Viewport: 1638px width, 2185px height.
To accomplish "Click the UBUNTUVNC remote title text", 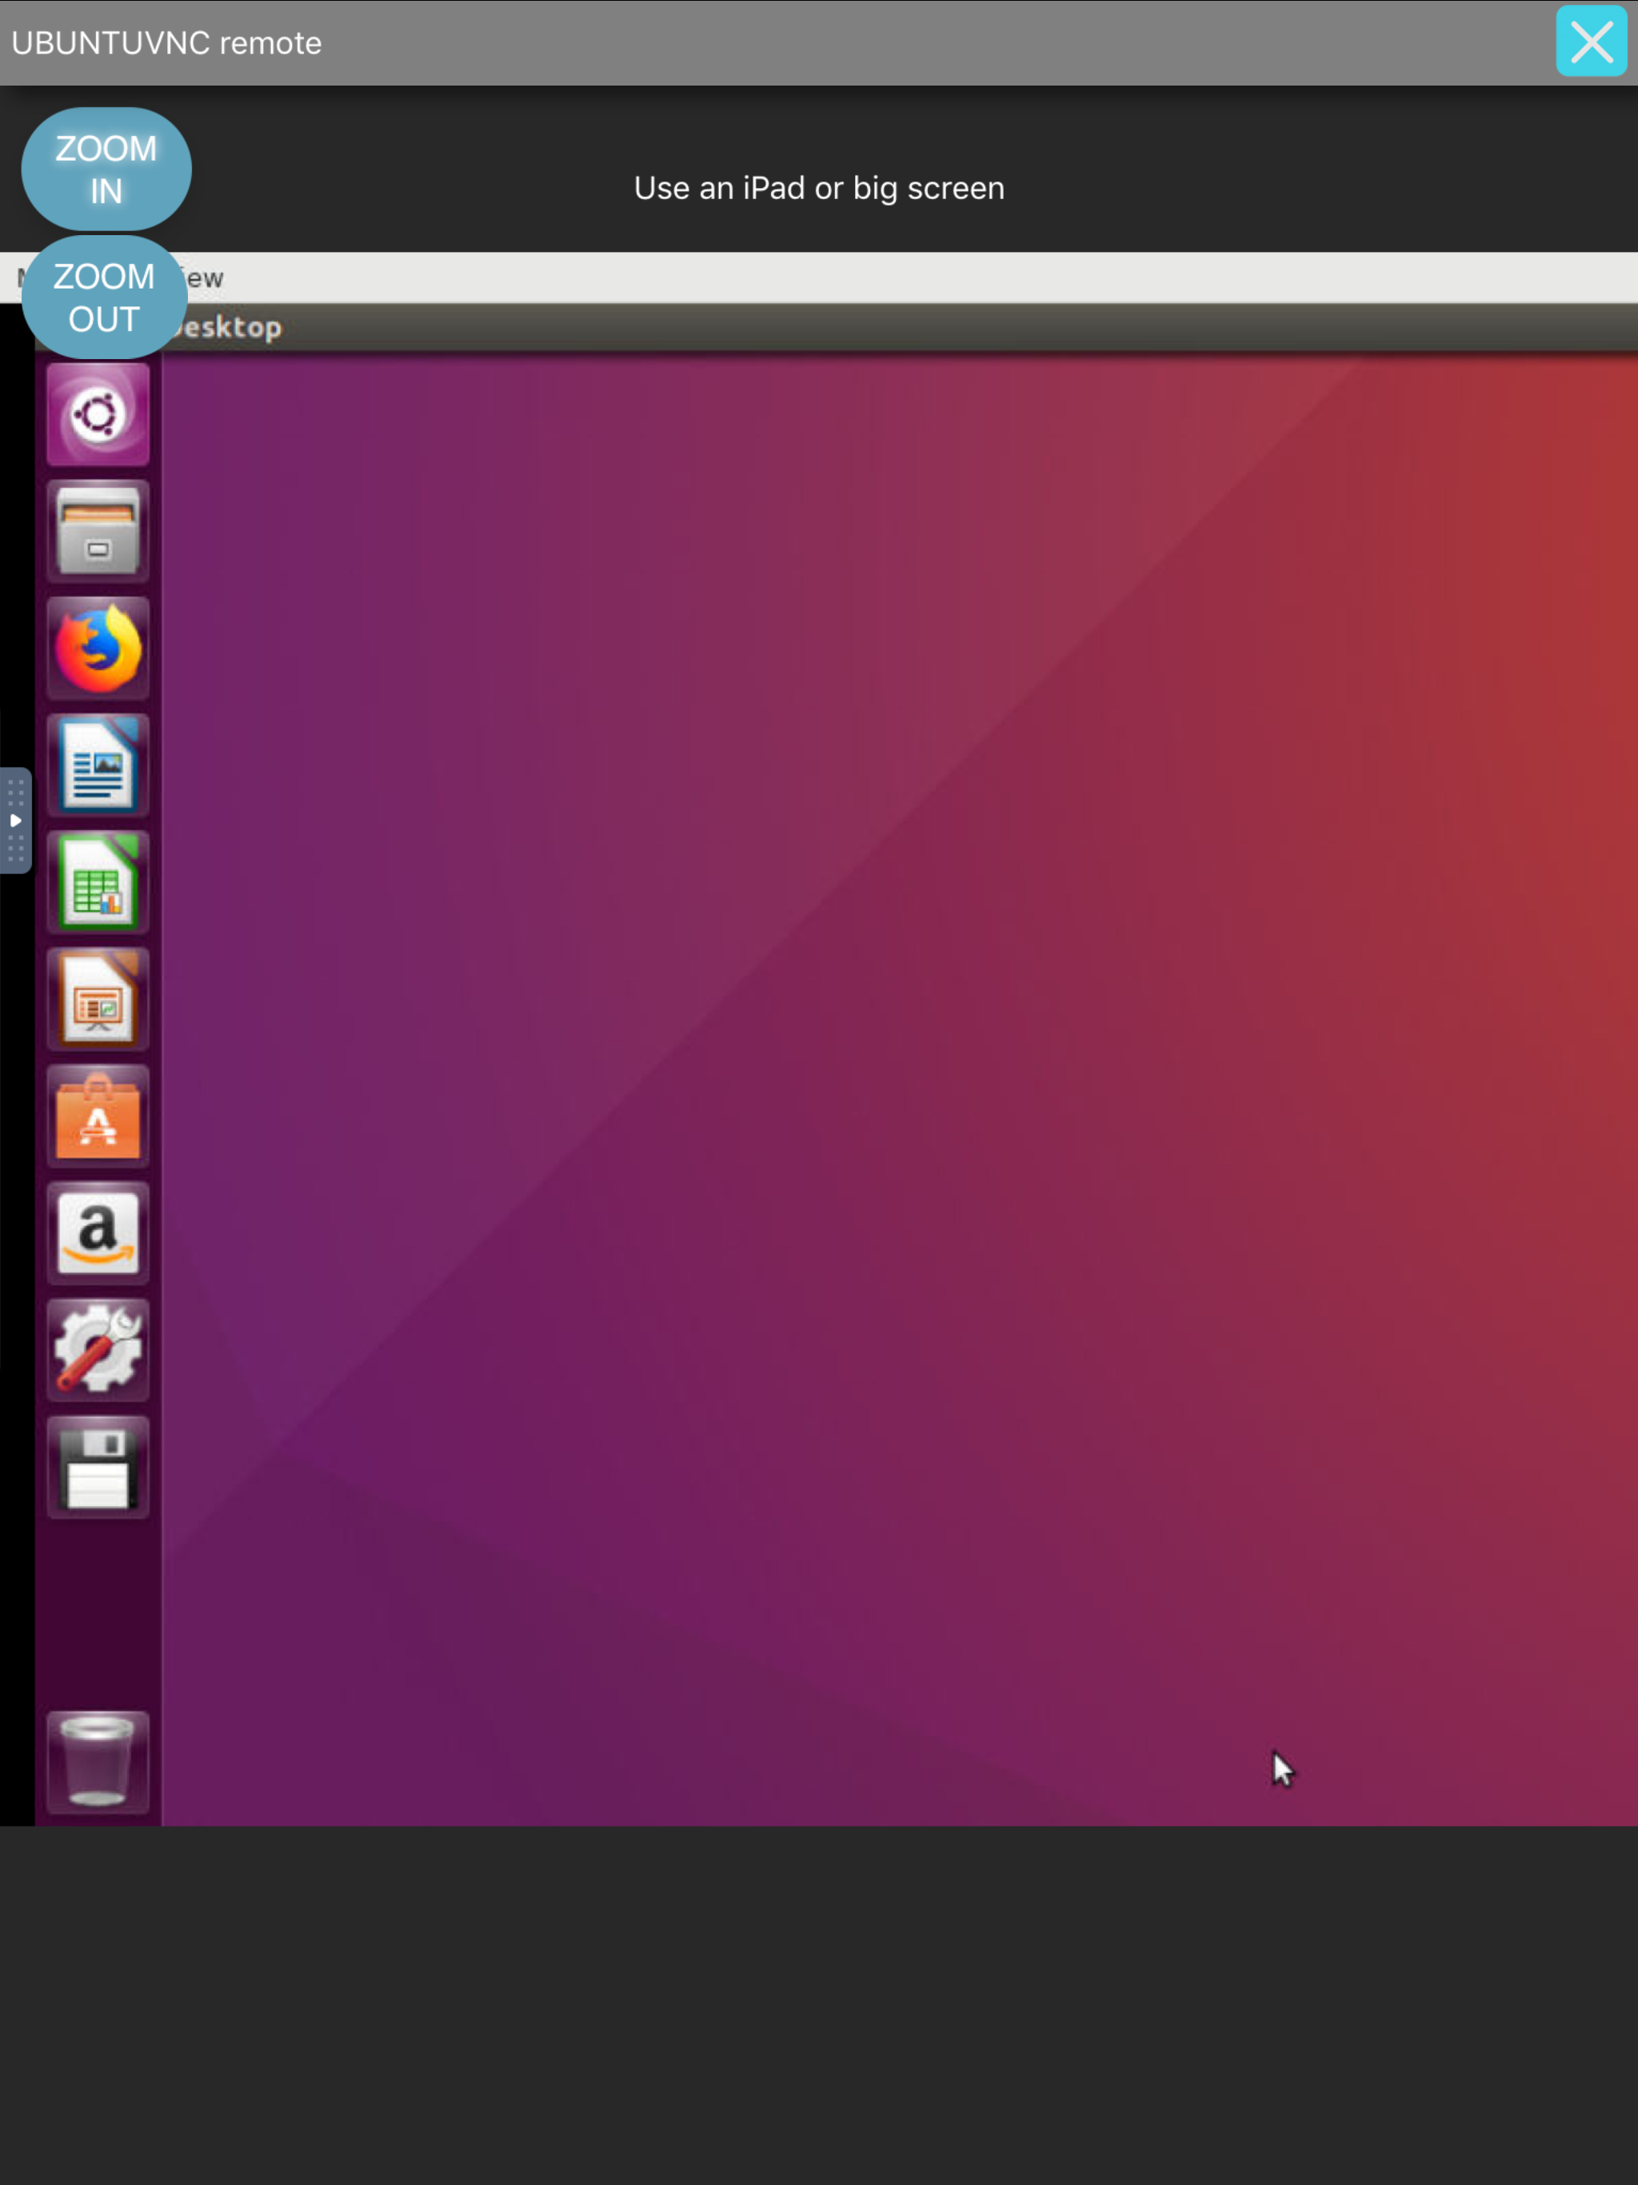I will point(166,43).
